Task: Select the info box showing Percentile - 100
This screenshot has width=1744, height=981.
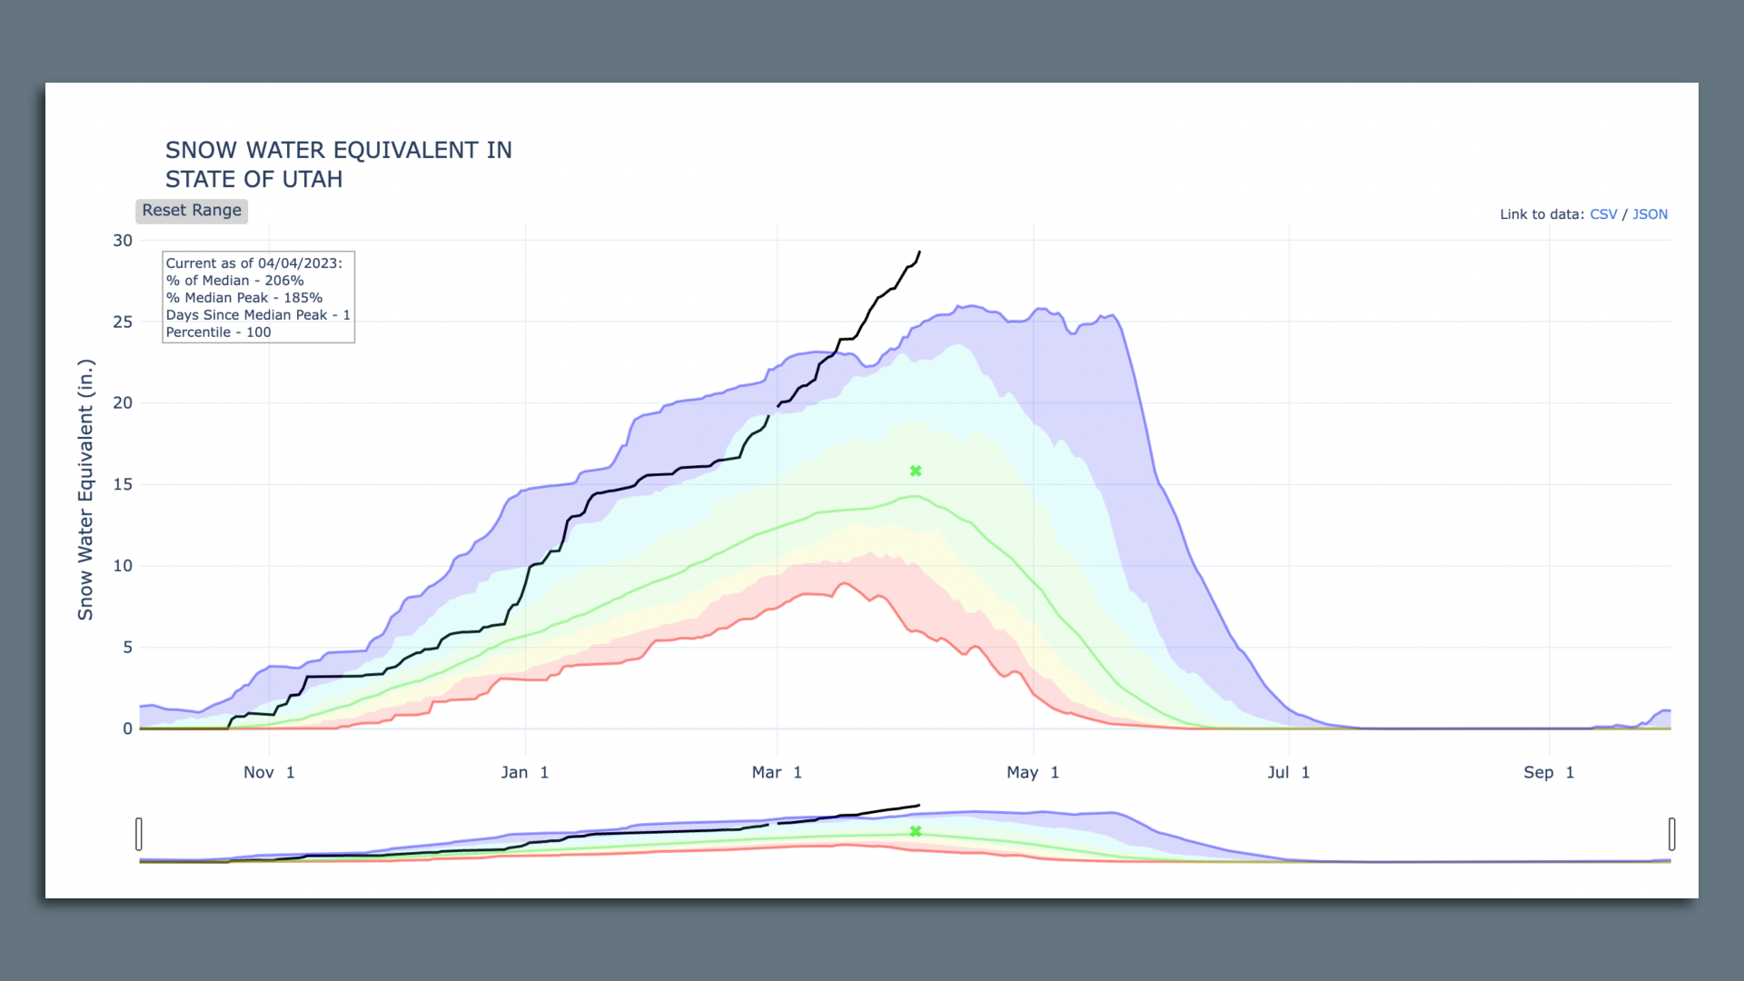Action: 258,297
